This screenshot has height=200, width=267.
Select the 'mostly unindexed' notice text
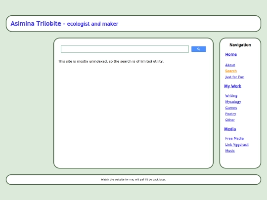111,61
